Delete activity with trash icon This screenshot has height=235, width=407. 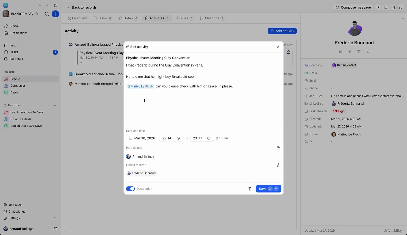coord(250,189)
